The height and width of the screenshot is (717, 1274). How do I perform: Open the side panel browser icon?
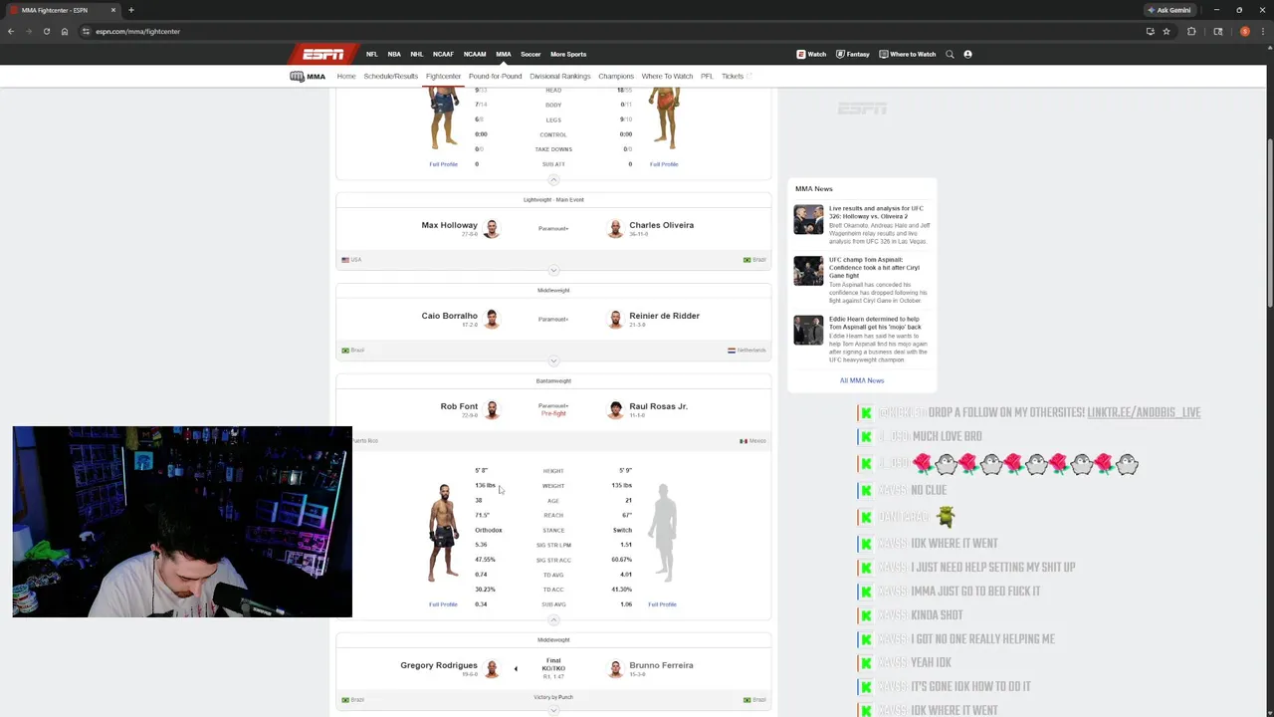(x=1217, y=31)
